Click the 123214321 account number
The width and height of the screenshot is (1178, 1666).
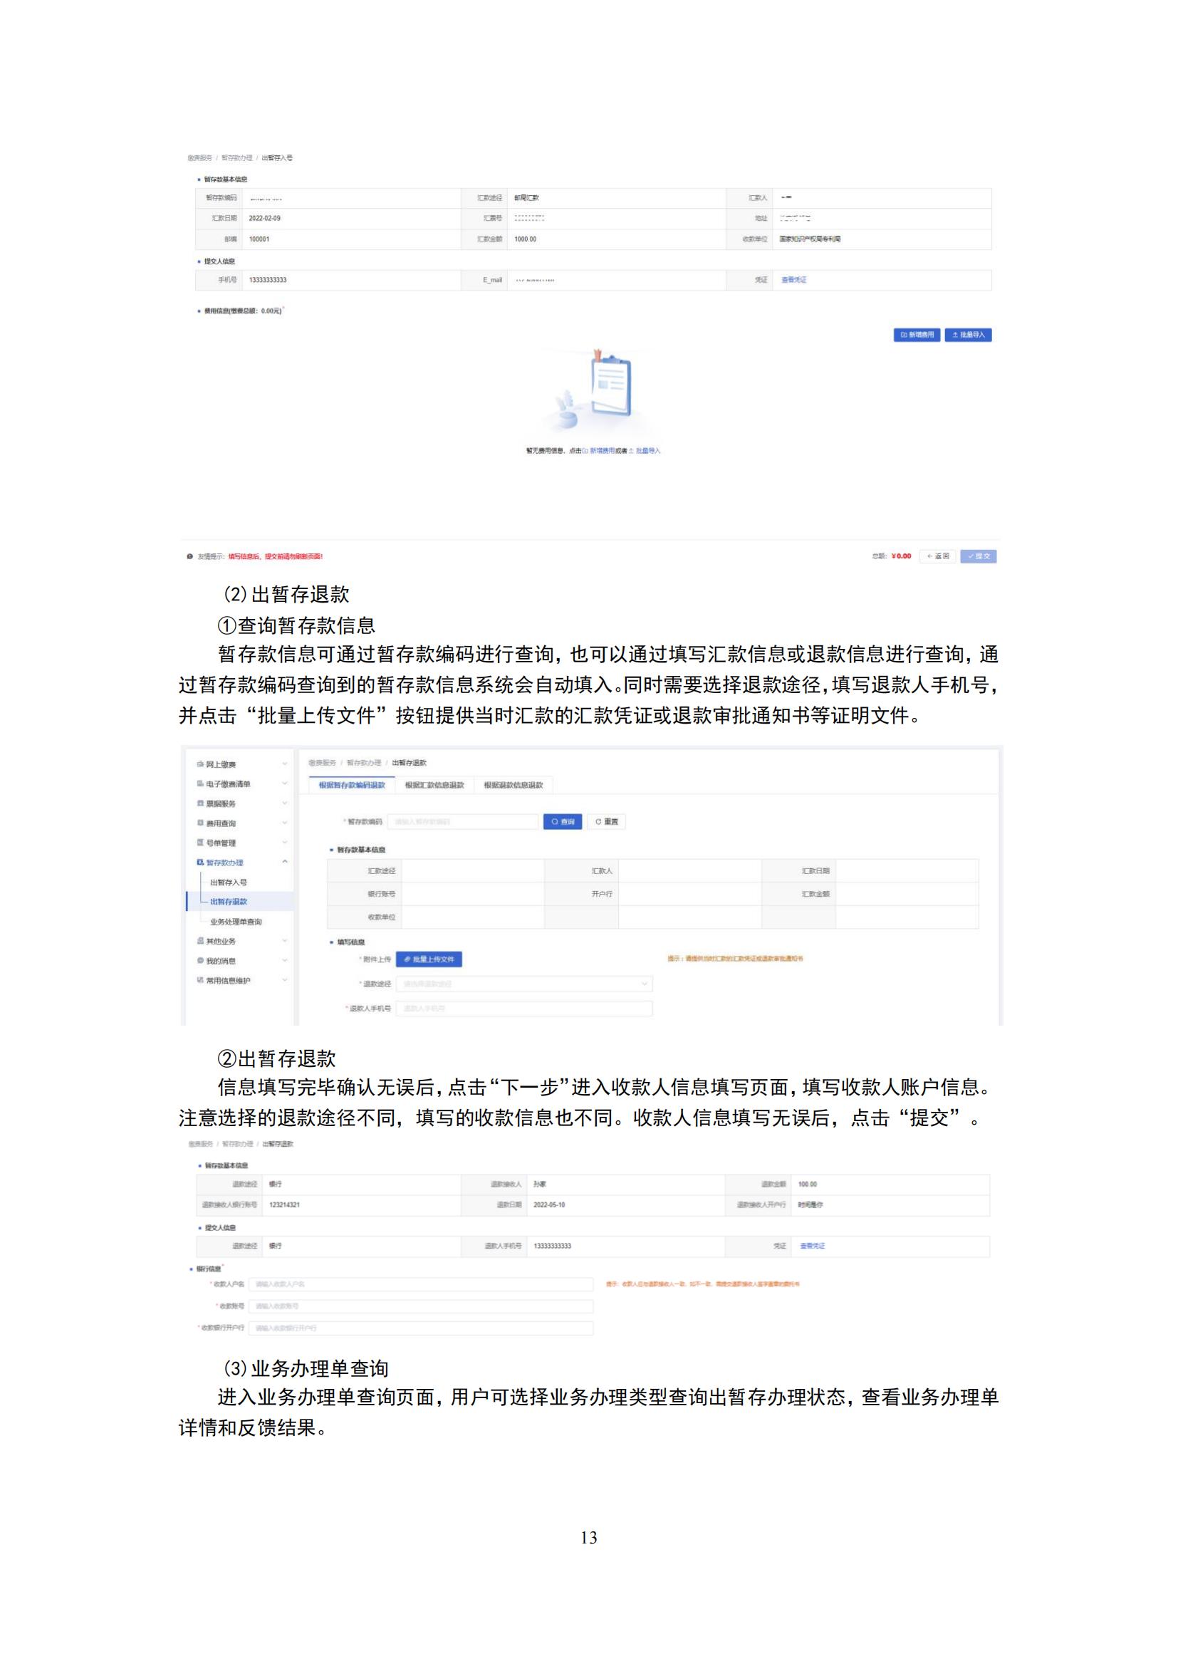[284, 1204]
